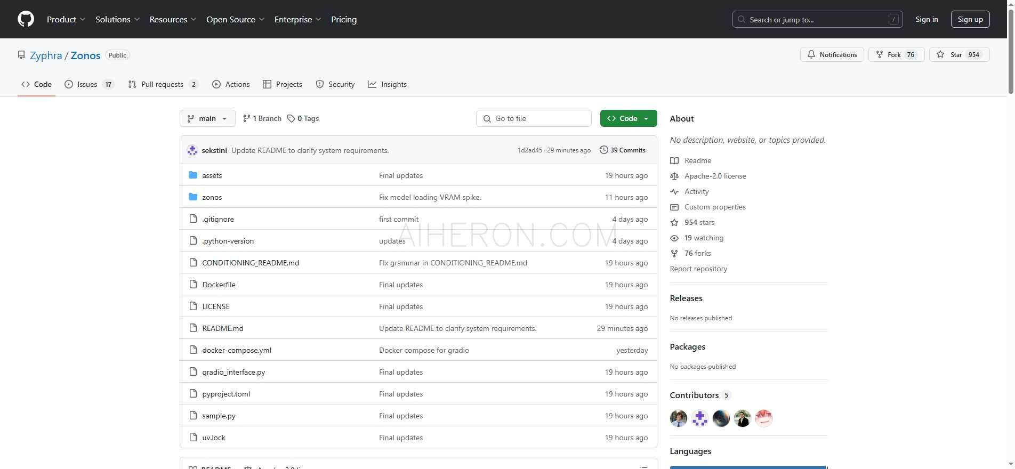This screenshot has height=469, width=1015.
Task: Open the main branch selector dropdown
Action: (x=207, y=118)
